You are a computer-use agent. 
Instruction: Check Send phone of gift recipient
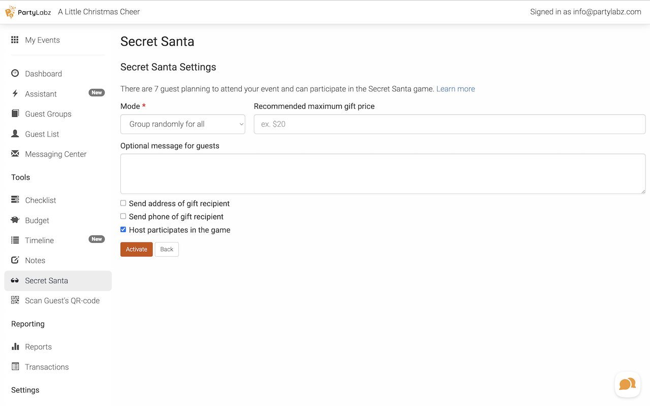coord(123,216)
